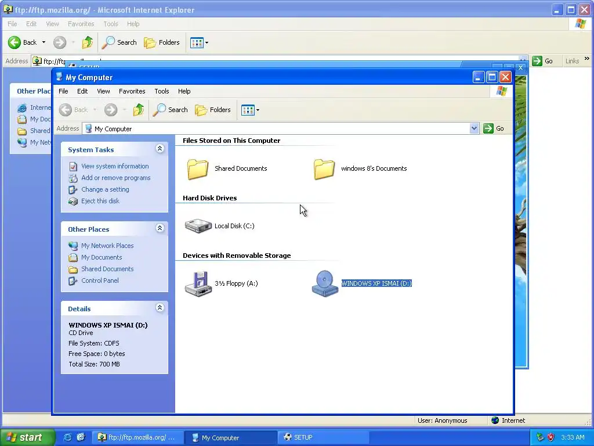The image size is (594, 446).
Task: Select the 3½ Floppy (A:) drive icon
Action: click(x=198, y=283)
